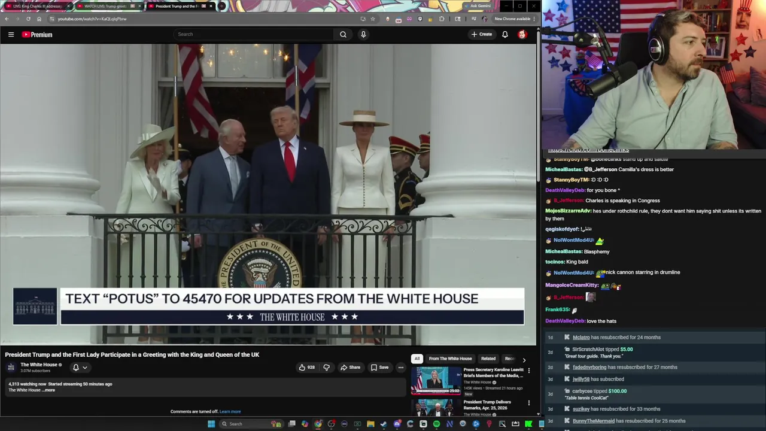
Task: Open the YouTube account avatar menu
Action: point(522,34)
